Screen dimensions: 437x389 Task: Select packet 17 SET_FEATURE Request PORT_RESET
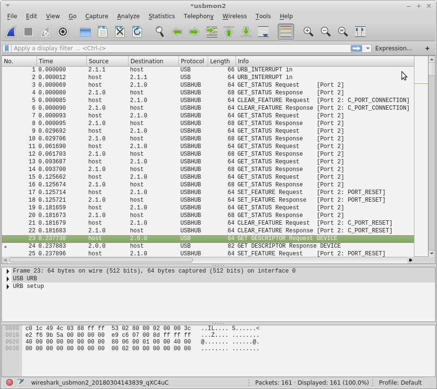point(208,192)
